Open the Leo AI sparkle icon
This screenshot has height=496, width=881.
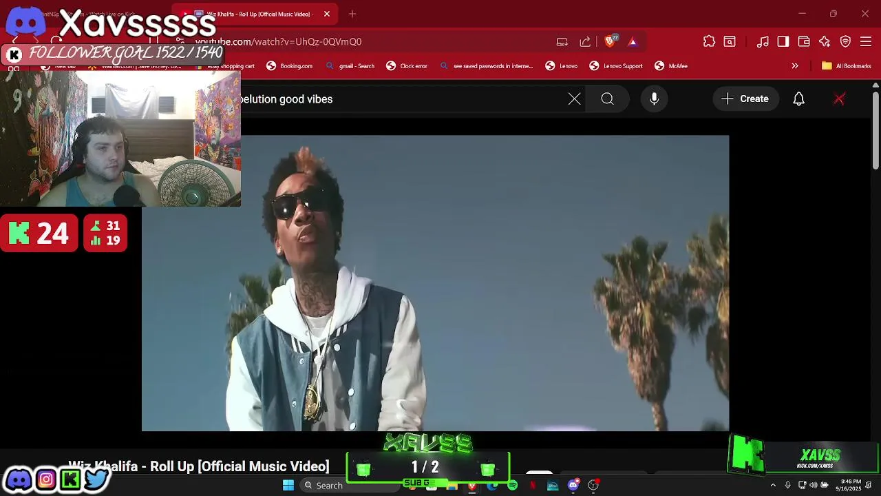point(825,41)
